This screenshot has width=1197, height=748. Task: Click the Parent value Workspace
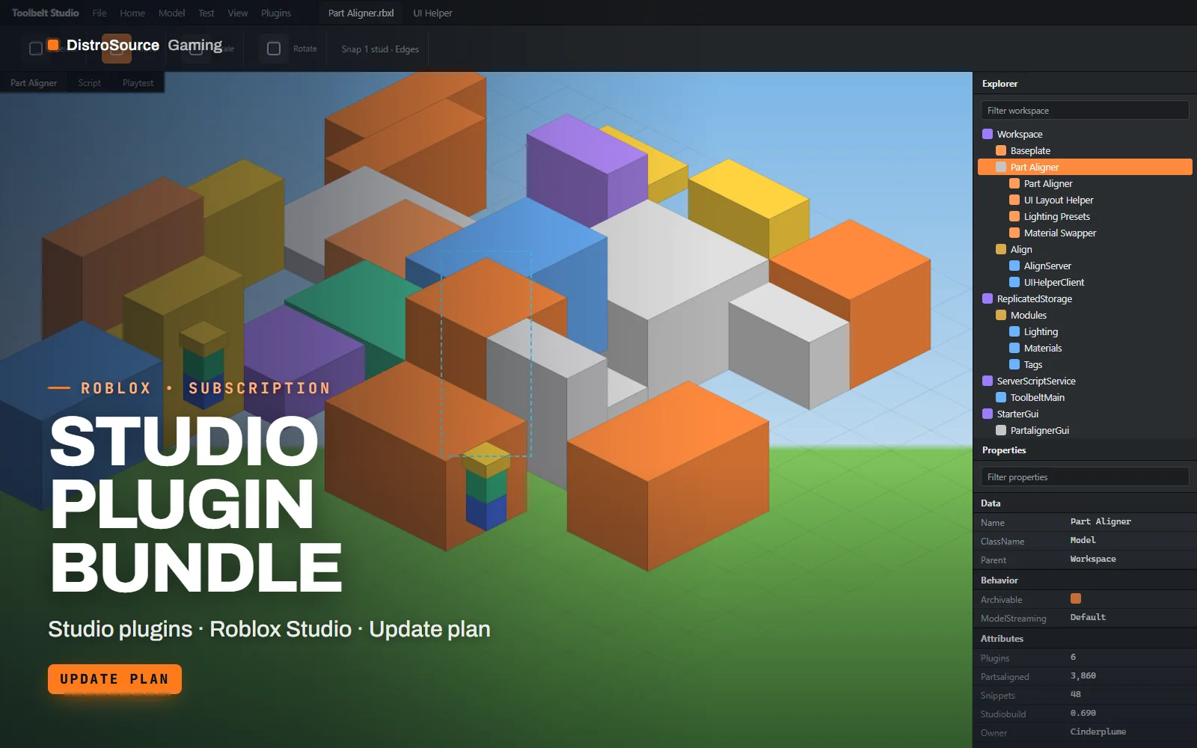1093,559
